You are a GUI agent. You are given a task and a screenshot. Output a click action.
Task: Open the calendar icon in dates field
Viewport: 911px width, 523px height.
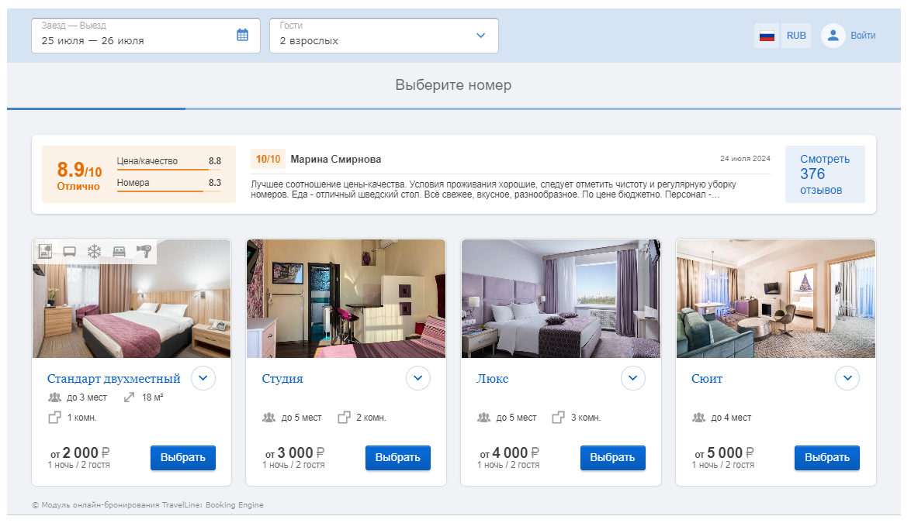(x=242, y=35)
